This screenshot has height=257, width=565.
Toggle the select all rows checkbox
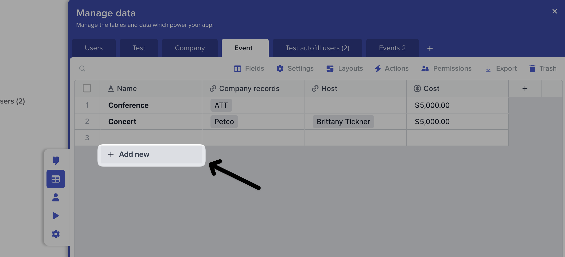click(87, 88)
